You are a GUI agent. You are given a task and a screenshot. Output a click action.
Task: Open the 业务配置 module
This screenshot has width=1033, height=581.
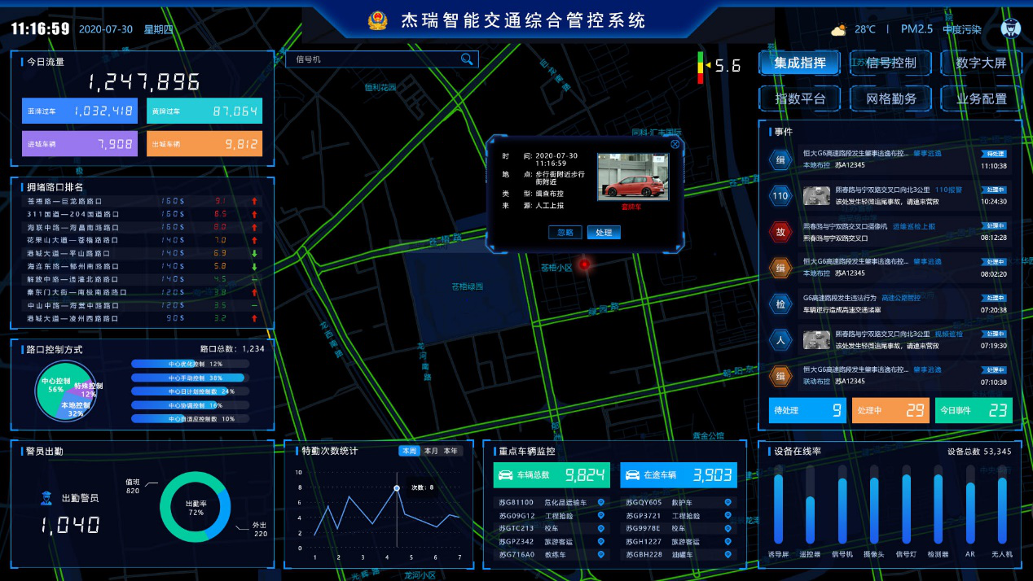tap(981, 98)
